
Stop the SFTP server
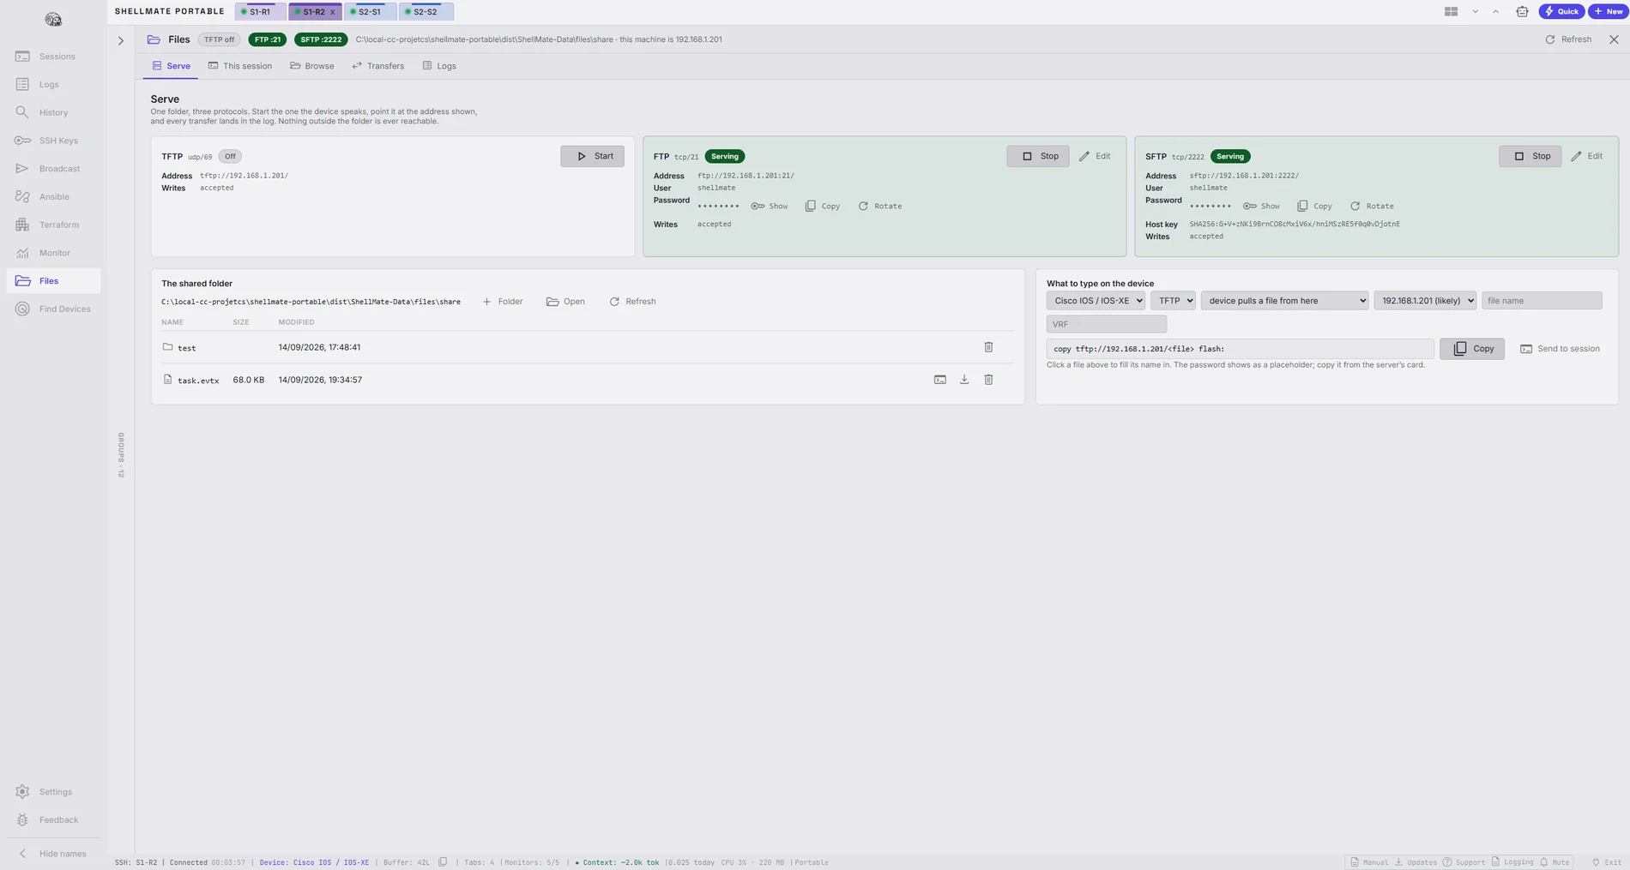1530,156
